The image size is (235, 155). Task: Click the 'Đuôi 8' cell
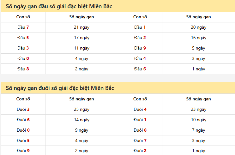coord(140,130)
